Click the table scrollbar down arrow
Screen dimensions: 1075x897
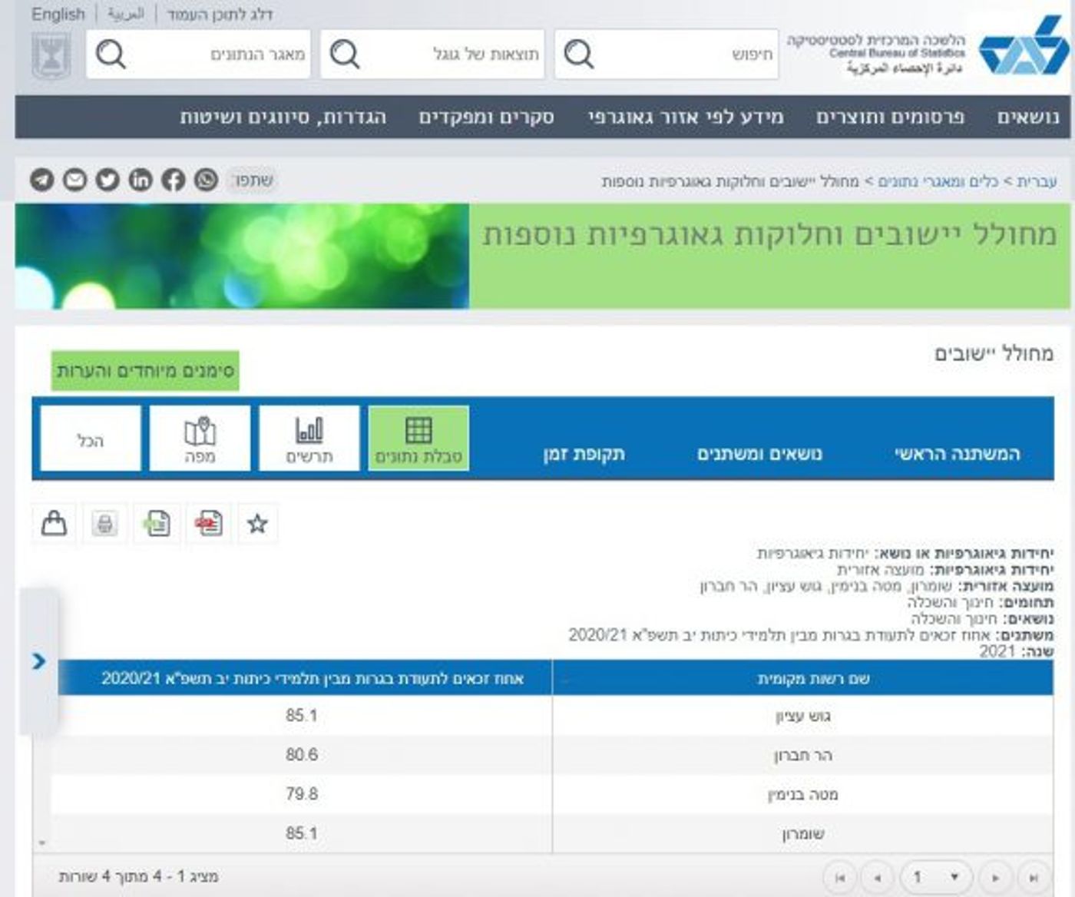tap(42, 842)
